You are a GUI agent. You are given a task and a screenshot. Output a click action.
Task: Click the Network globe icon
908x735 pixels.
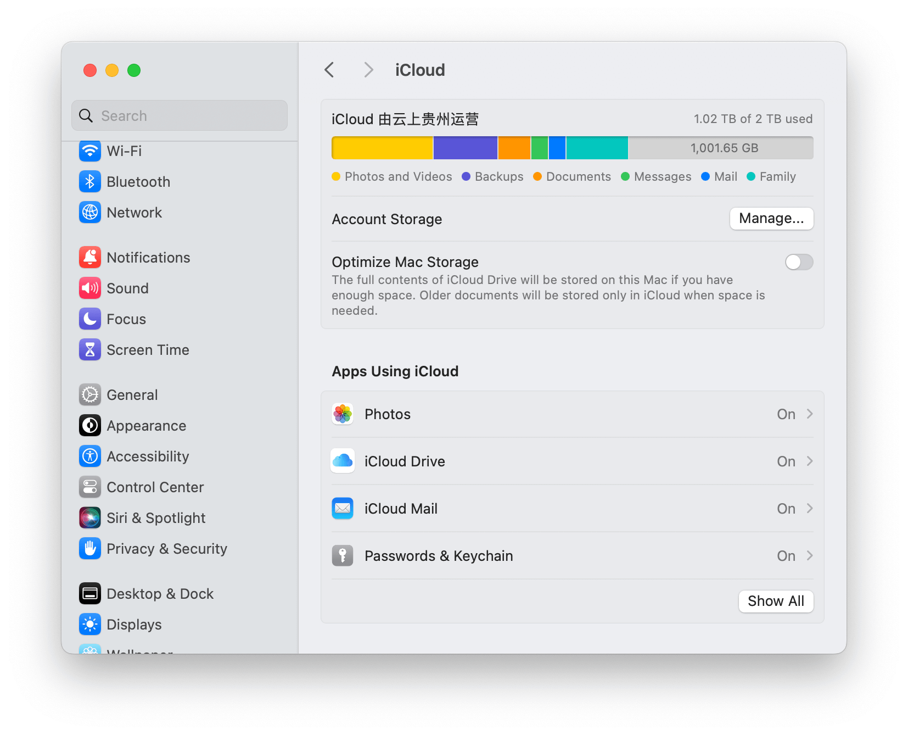point(90,213)
